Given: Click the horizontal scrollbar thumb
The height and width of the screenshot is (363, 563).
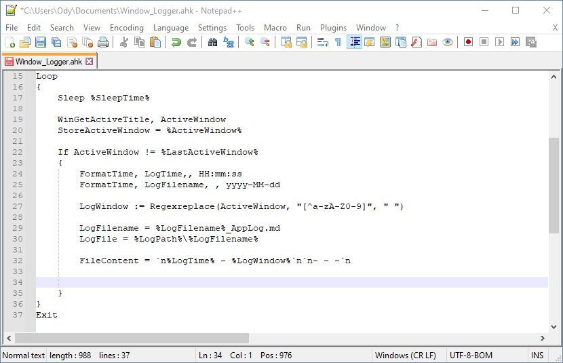Looking at the screenshot, I should click(x=132, y=338).
